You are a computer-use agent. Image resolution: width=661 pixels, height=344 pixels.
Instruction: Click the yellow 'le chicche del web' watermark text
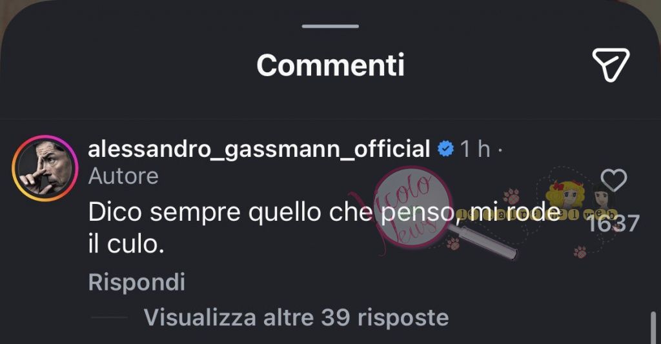536,214
